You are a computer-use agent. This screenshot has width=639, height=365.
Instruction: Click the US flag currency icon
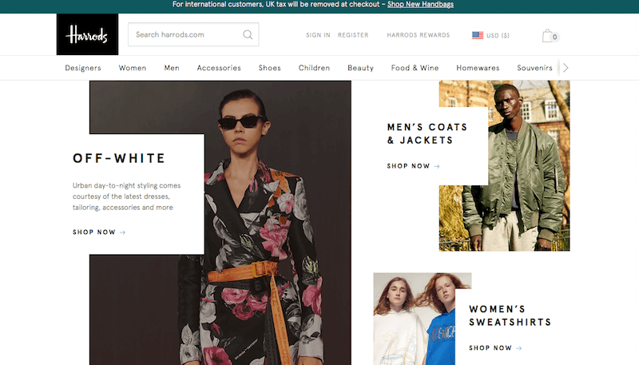pos(478,35)
